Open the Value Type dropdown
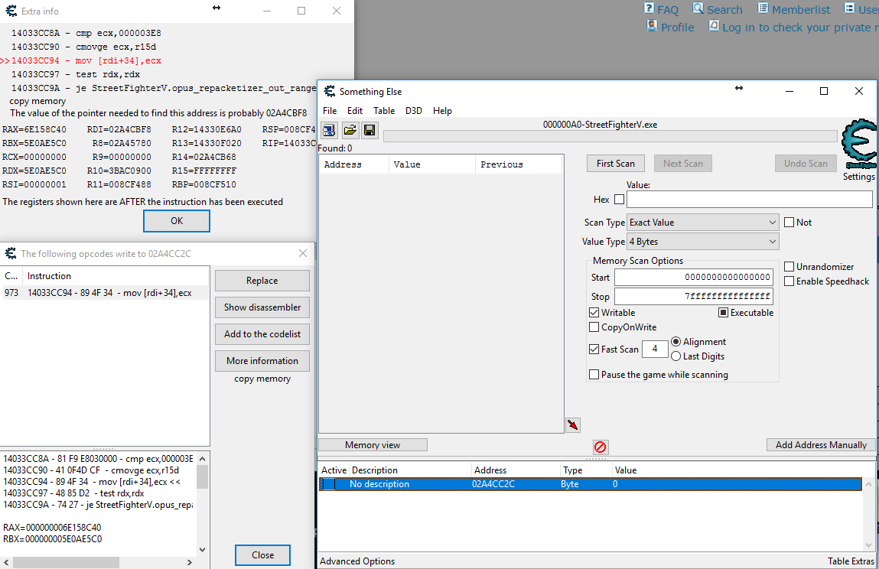879x569 pixels. (x=702, y=242)
